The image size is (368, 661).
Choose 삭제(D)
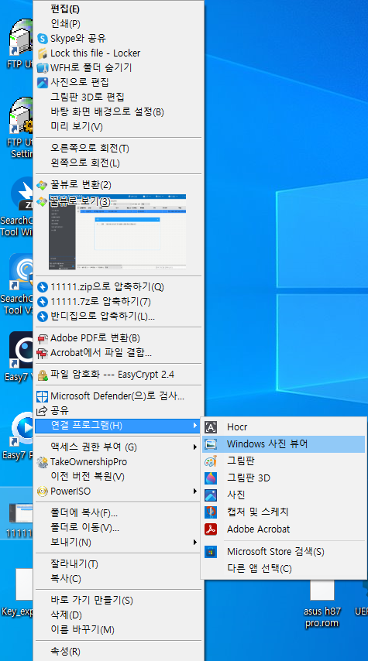coord(119,615)
